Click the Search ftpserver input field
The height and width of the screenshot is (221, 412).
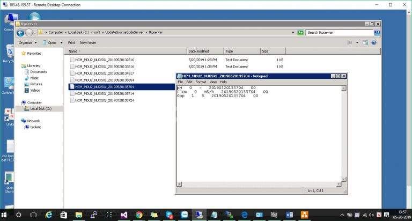pyautogui.click(x=340, y=33)
